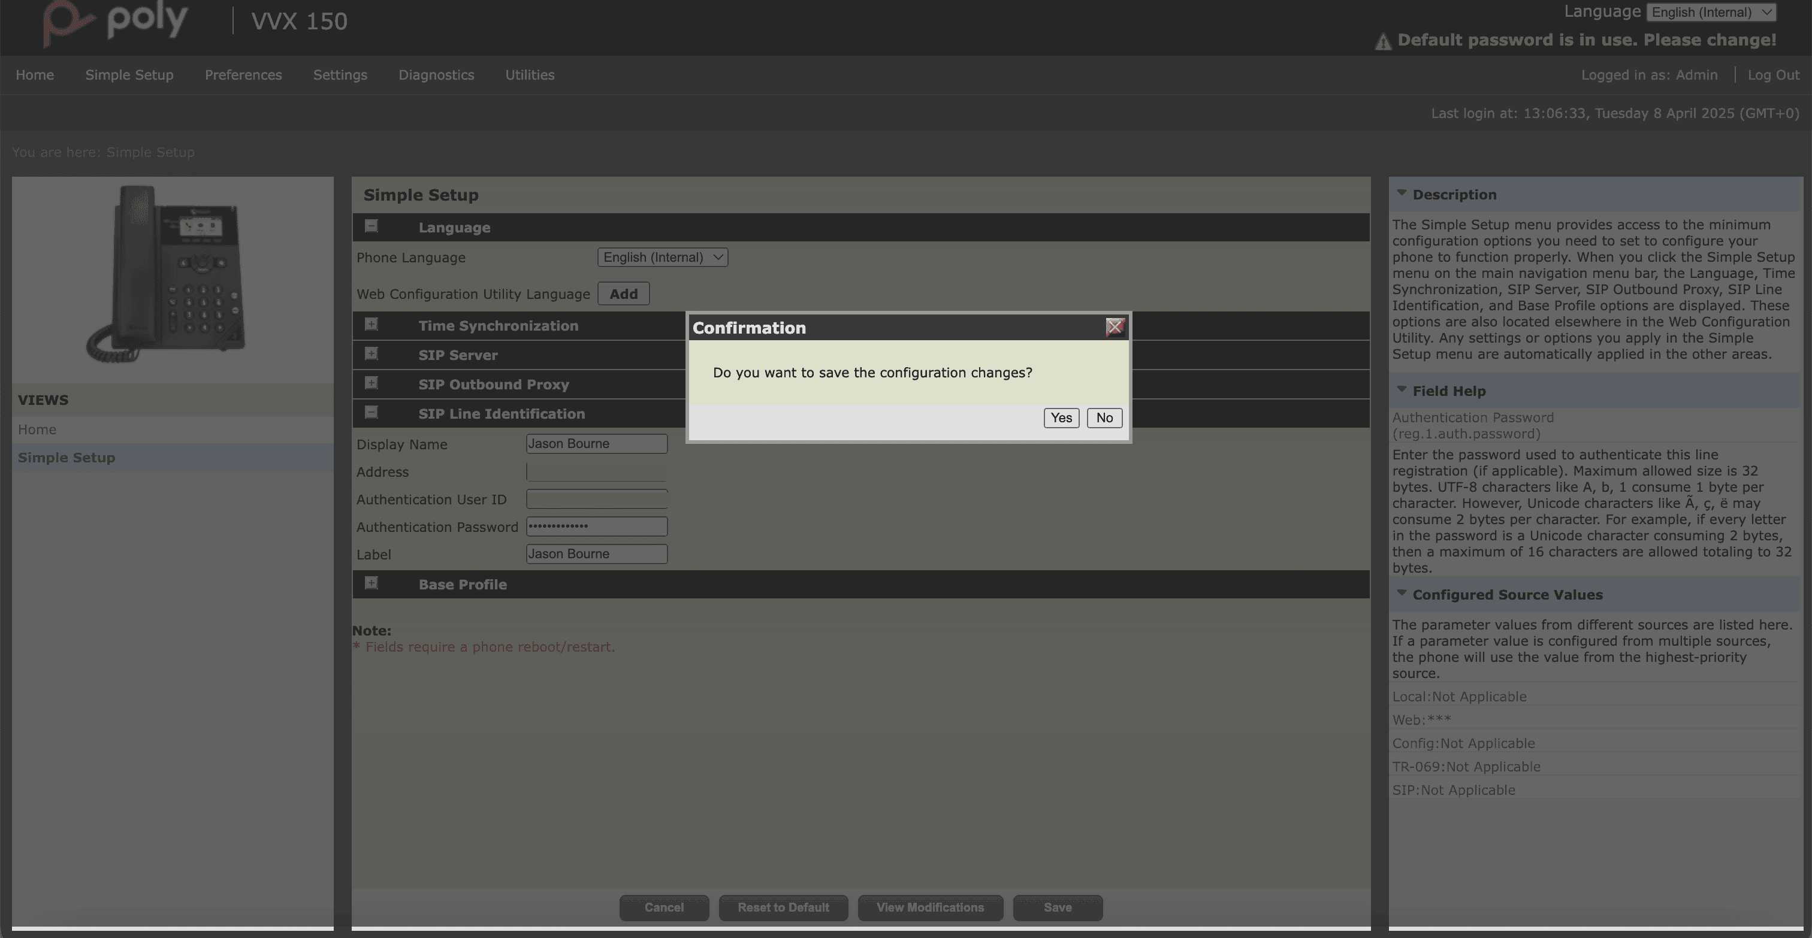Image resolution: width=1812 pixels, height=938 pixels.
Task: Click the Address input field
Action: coord(596,472)
